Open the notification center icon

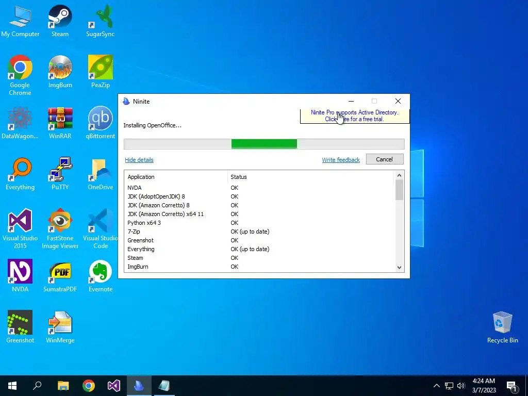tap(511, 386)
